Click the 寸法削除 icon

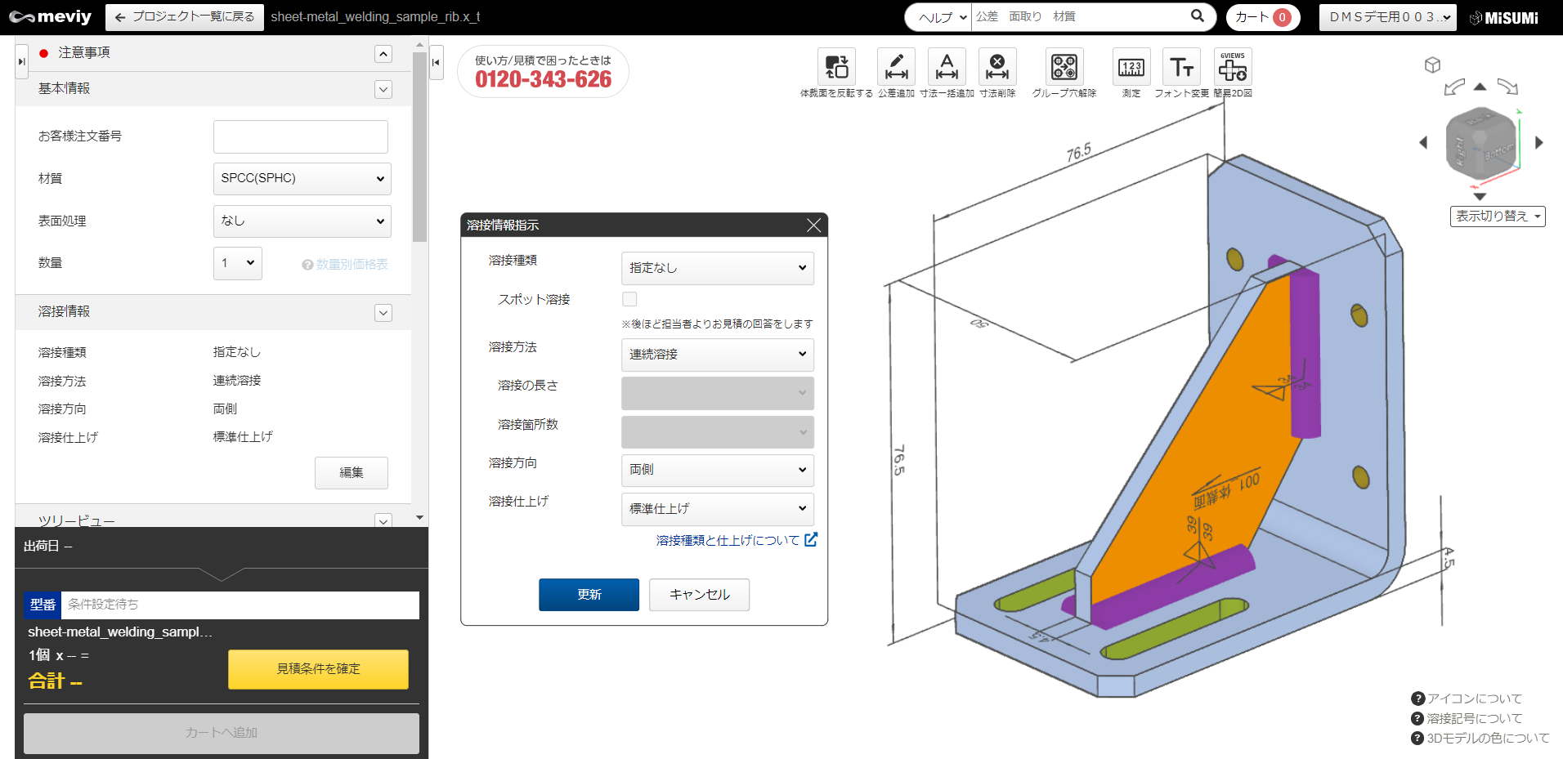tap(997, 67)
